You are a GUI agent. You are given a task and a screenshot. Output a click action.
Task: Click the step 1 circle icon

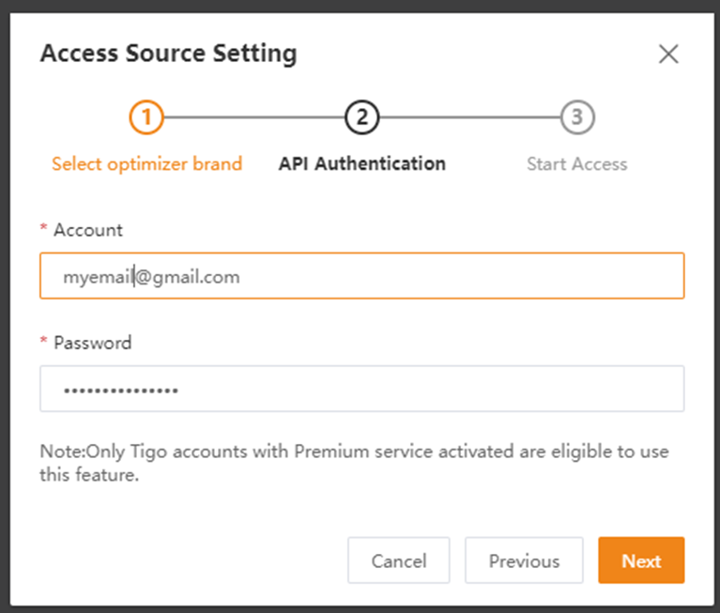coord(146,117)
